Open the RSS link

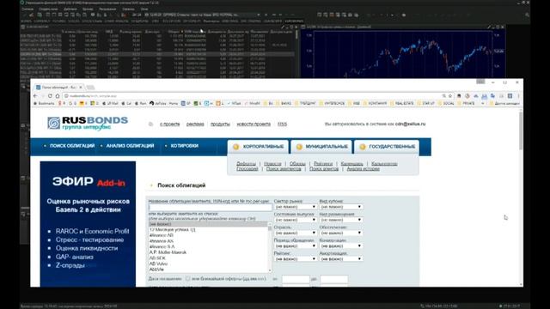283,124
